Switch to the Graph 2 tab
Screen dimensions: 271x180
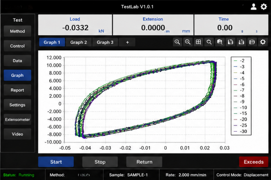pos(78,42)
